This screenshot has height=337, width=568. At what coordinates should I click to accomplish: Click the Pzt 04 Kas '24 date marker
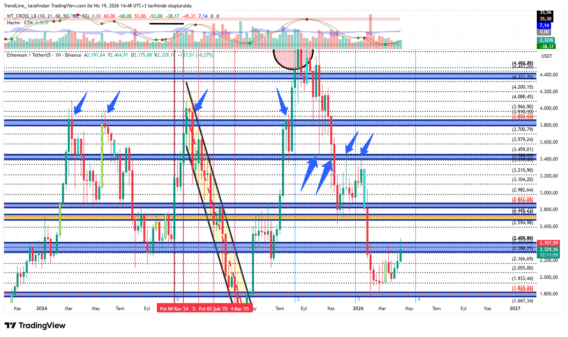[x=174, y=309]
